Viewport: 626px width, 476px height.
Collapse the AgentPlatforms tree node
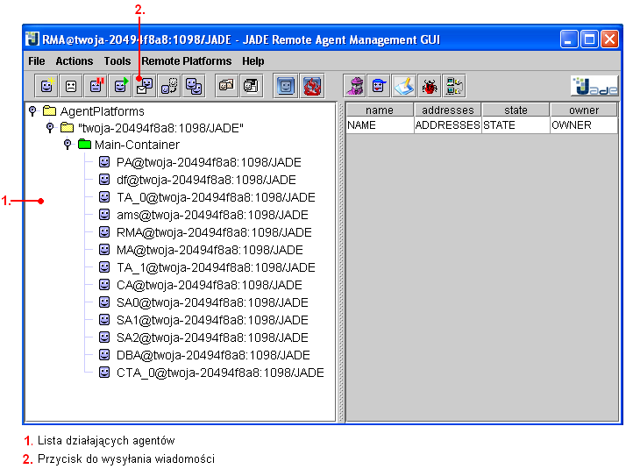click(x=32, y=110)
